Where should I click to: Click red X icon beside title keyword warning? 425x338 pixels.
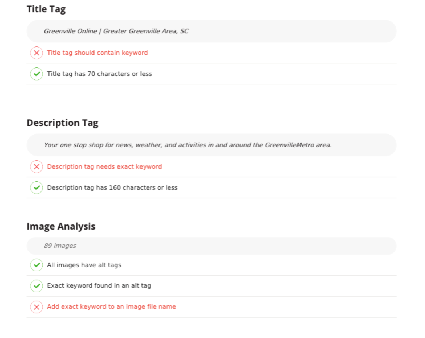36,53
